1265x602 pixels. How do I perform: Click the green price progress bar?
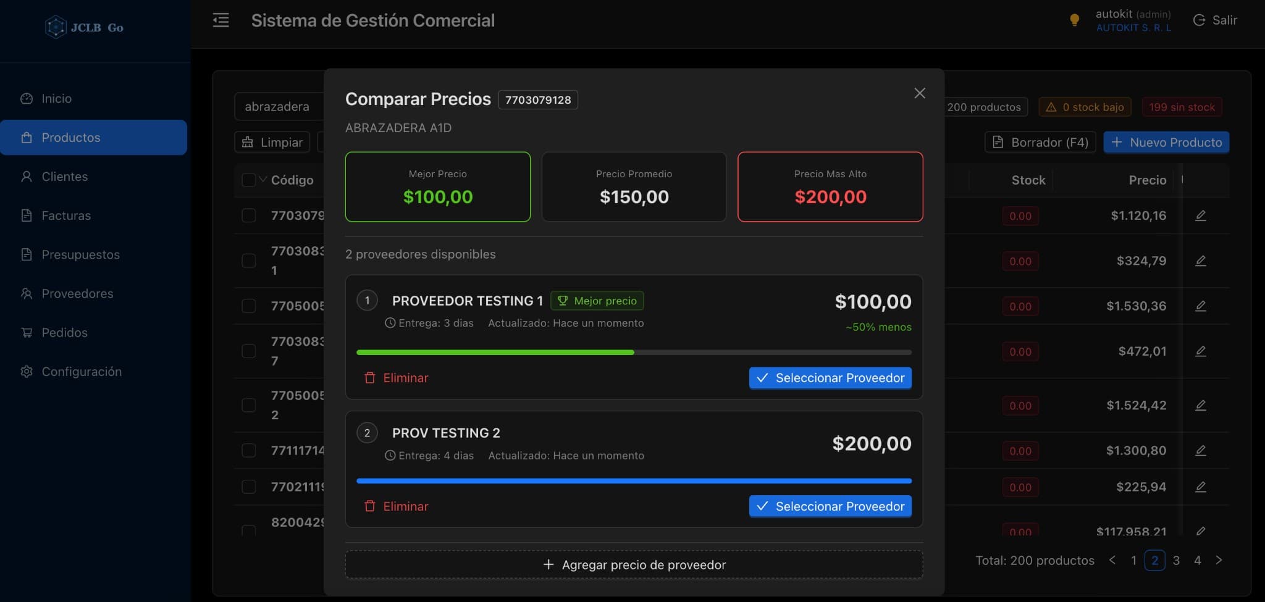494,352
